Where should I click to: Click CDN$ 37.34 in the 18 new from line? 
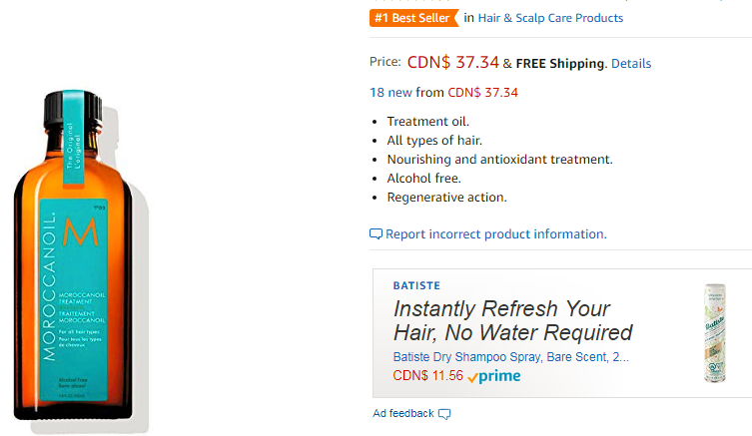click(483, 93)
